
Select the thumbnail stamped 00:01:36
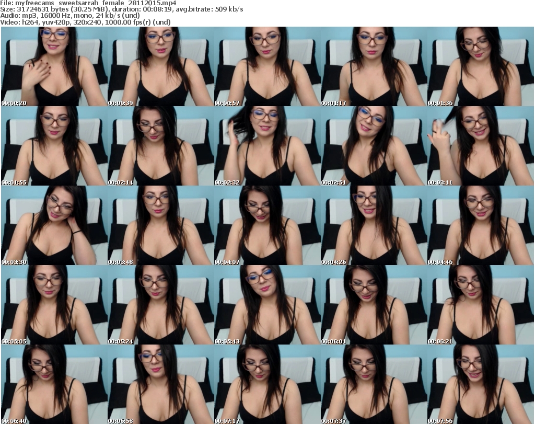coord(481,66)
